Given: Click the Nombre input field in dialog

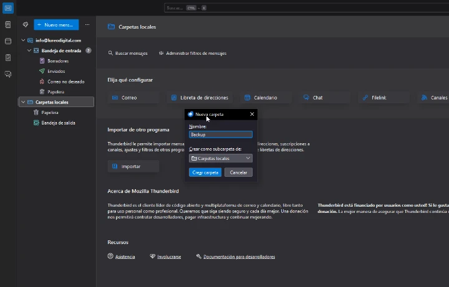Looking at the screenshot, I should point(221,134).
